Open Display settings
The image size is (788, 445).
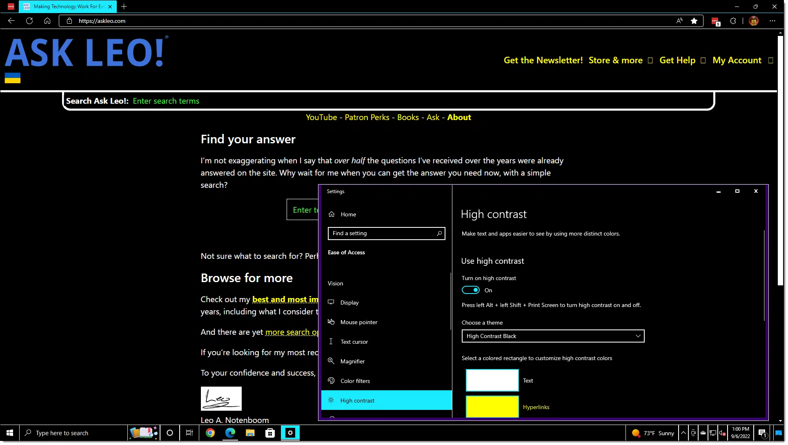(386, 303)
